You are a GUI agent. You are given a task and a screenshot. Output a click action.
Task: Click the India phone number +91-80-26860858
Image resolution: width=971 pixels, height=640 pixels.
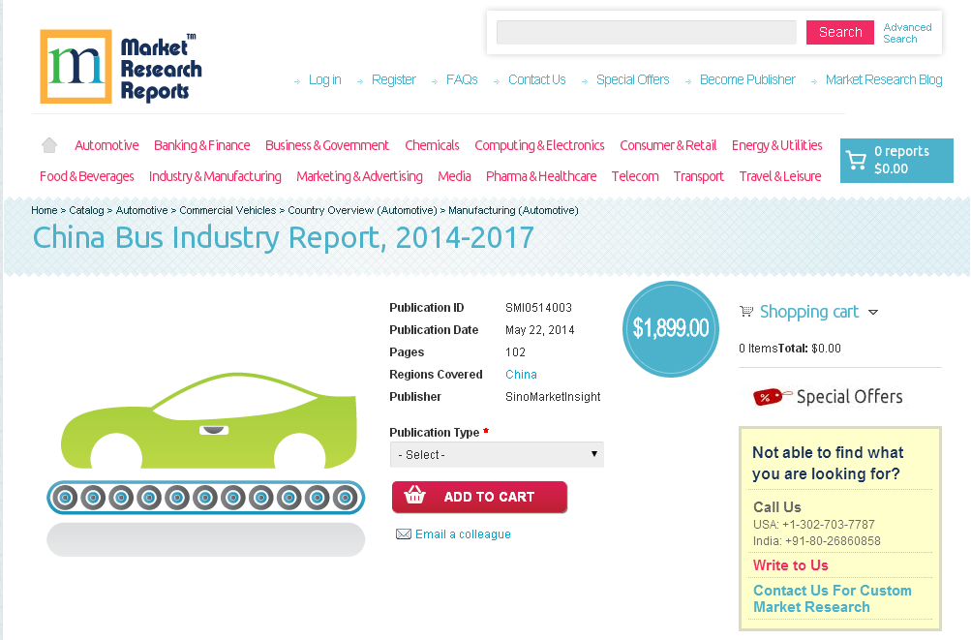[x=833, y=541]
